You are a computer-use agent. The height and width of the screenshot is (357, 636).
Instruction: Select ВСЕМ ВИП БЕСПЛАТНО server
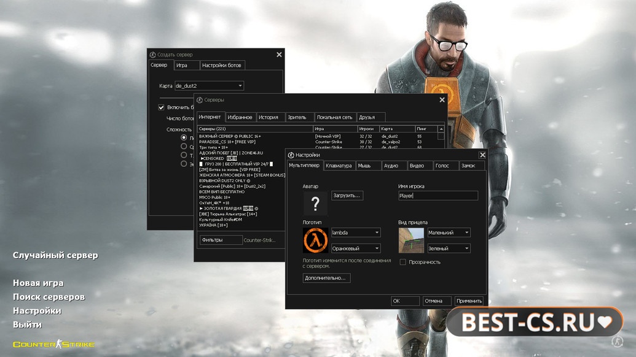pyautogui.click(x=241, y=192)
